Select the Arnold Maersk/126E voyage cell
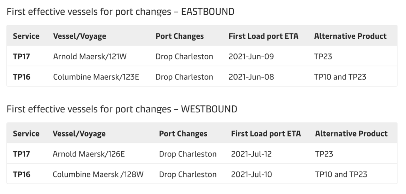Image resolution: width=406 pixels, height=194 pixels. tap(88, 154)
